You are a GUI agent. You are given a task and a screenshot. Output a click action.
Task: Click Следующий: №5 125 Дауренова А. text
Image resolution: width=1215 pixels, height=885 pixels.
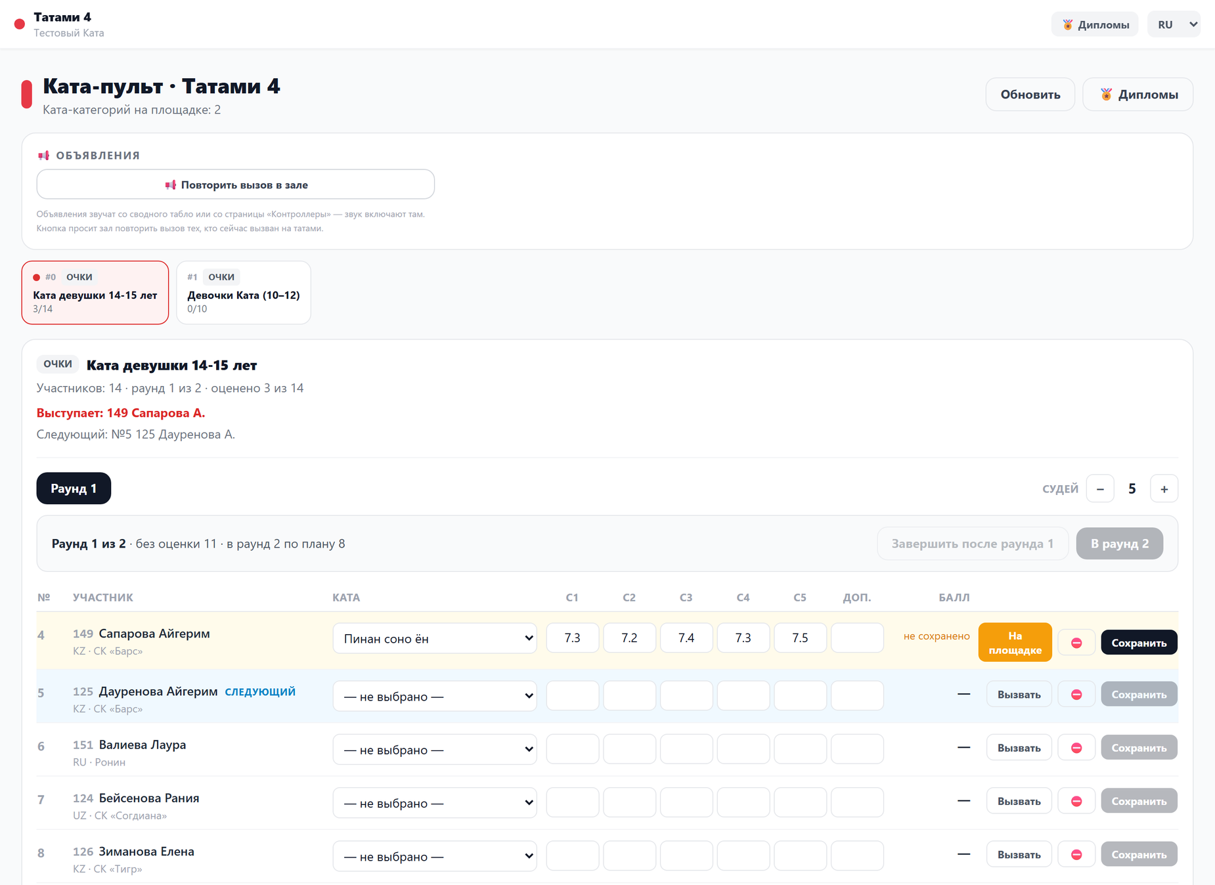[x=136, y=434]
